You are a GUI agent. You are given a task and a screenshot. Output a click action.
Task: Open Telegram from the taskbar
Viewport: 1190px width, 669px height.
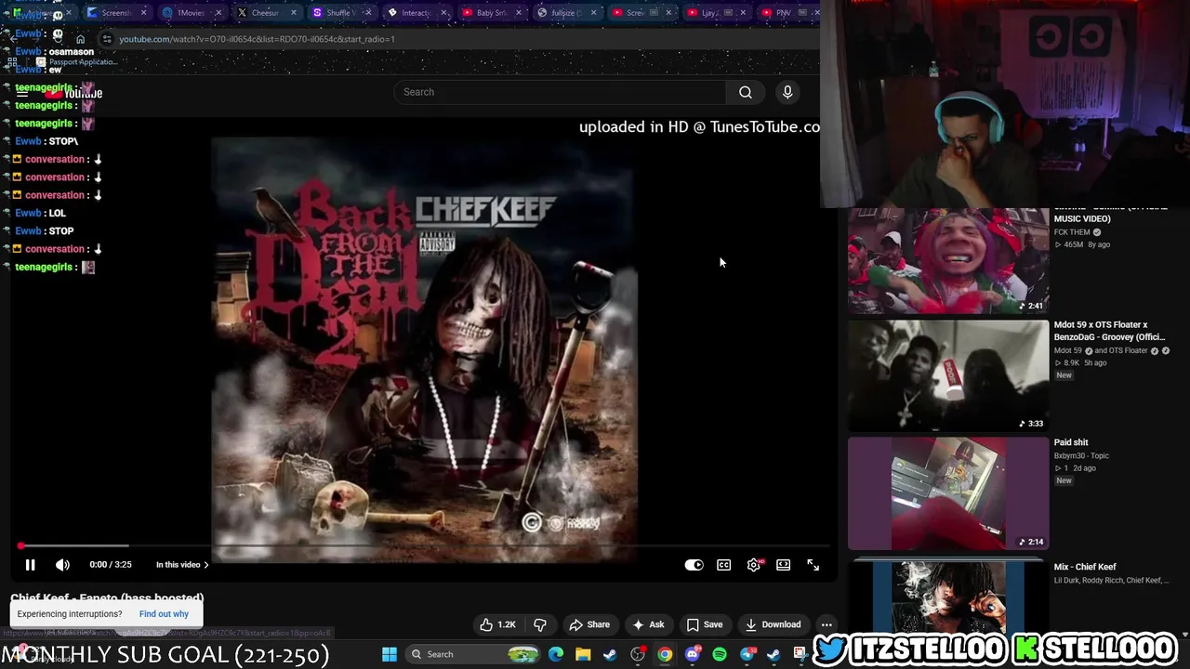[747, 654]
